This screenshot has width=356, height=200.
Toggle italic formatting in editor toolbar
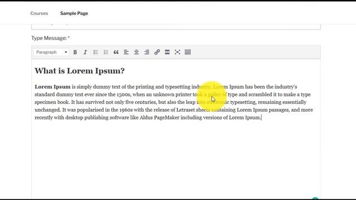(x=85, y=52)
